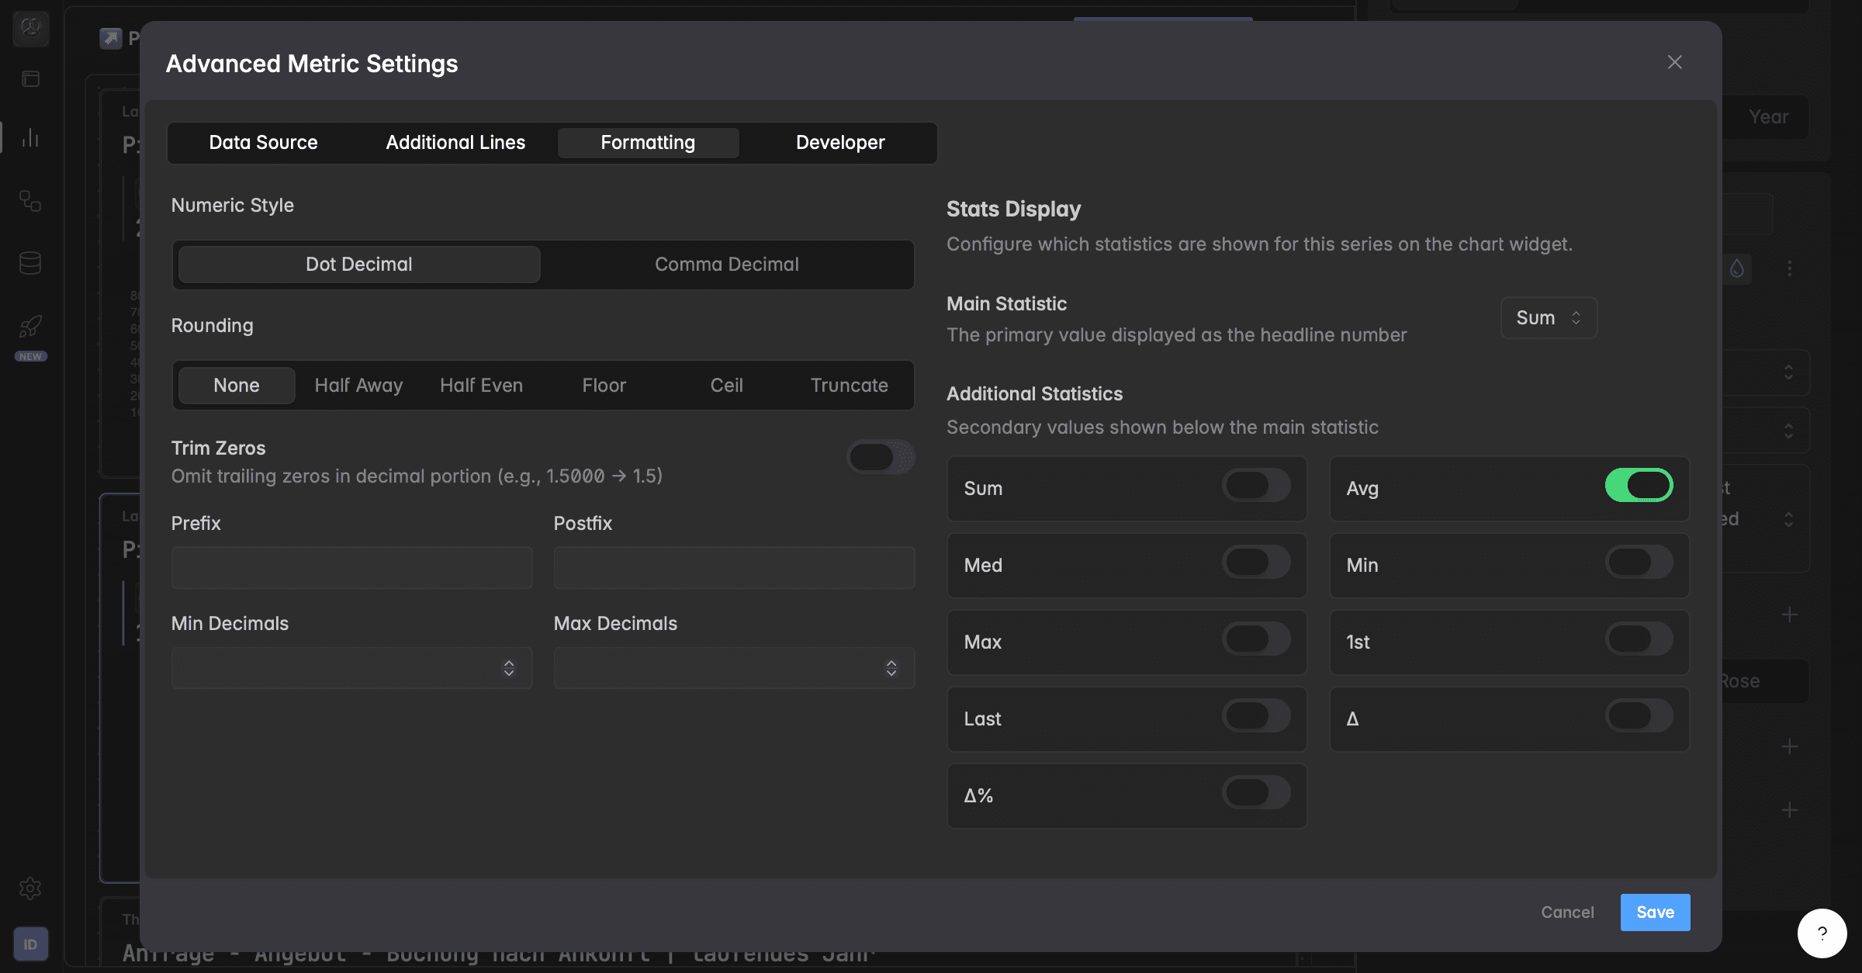Click the Cancel button
The image size is (1862, 973).
pyautogui.click(x=1567, y=912)
